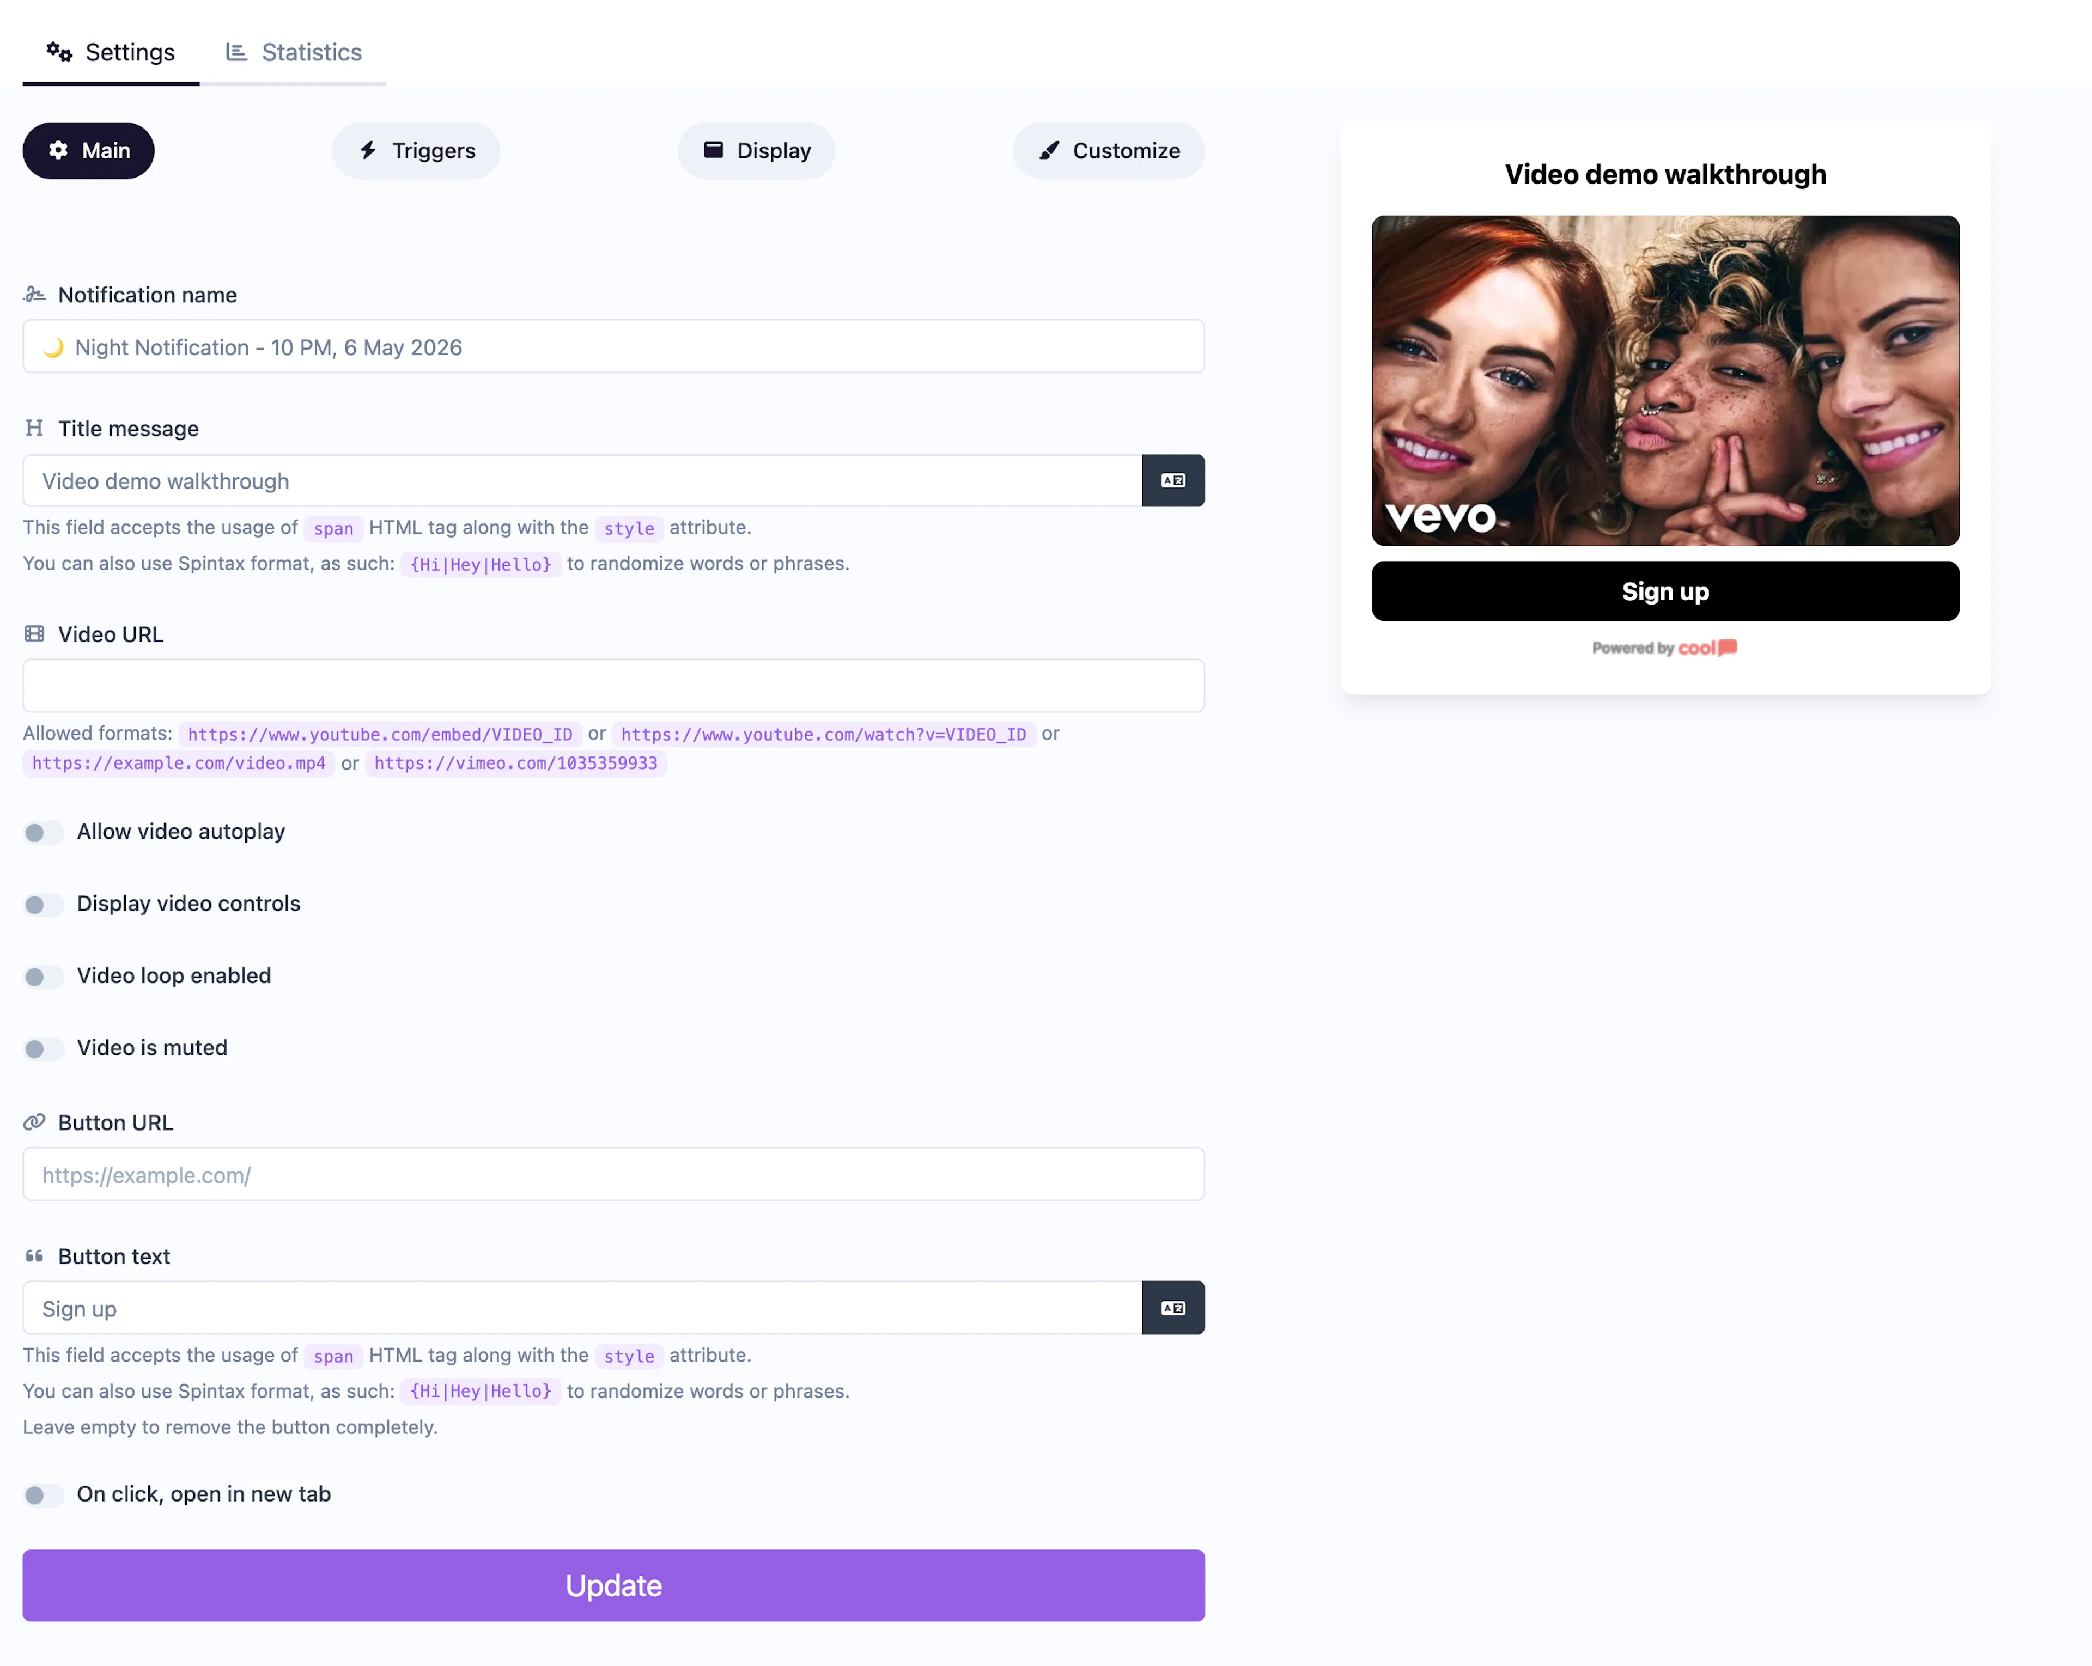Image resolution: width=2092 pixels, height=1666 pixels.
Task: Click the vevo video thumbnail in preview
Action: pos(1665,380)
